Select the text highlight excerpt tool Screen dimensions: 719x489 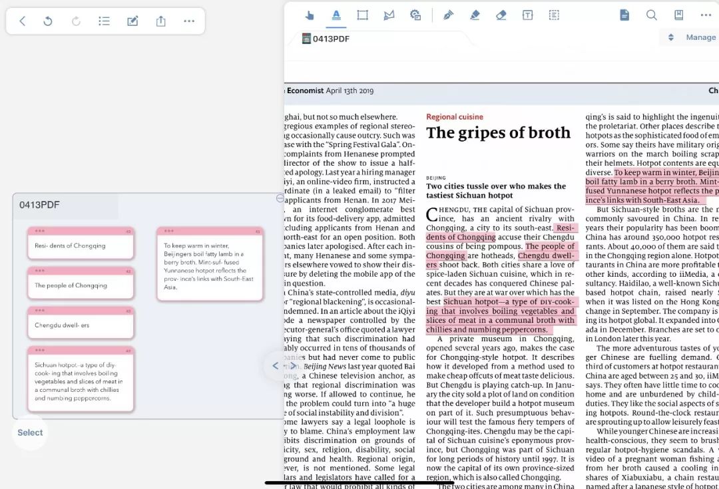tap(336, 15)
